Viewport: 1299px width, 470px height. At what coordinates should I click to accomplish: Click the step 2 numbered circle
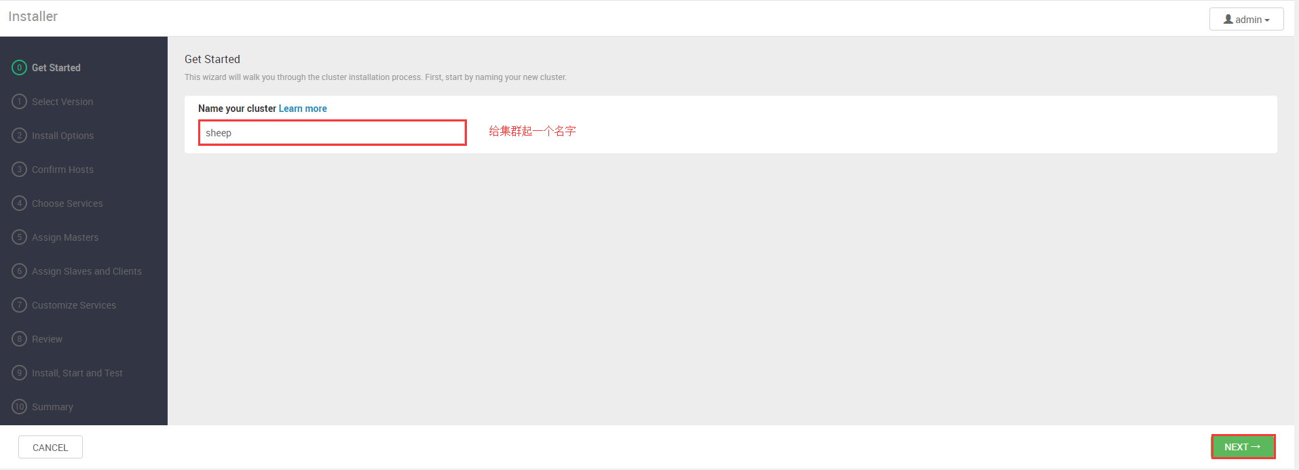[19, 135]
